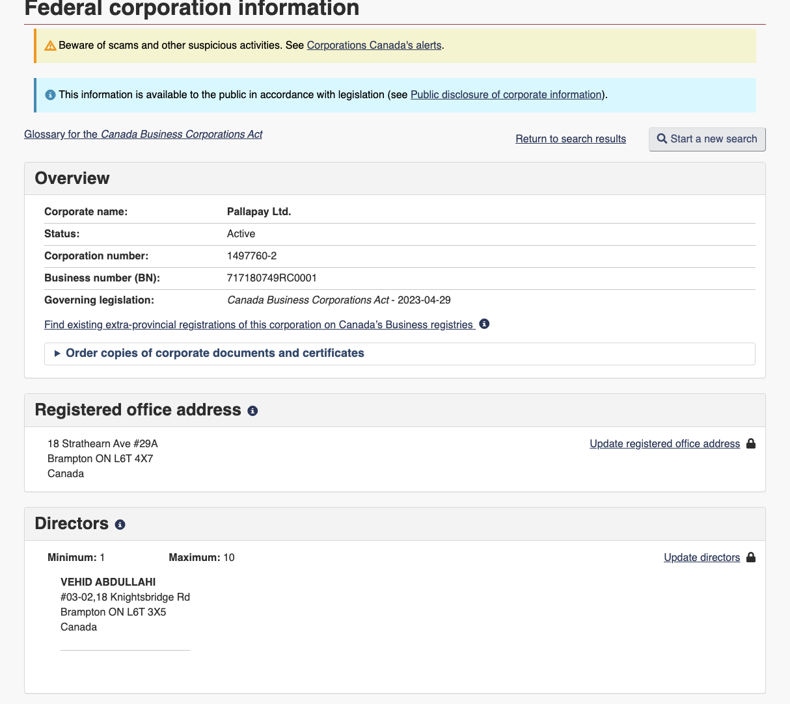
Task: Click director address #03-02,18 Knightsbridge Rd
Action: click(125, 597)
